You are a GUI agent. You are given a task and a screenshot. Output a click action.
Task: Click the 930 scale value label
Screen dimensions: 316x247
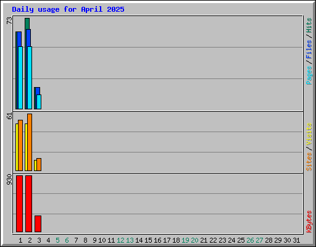point(9,179)
